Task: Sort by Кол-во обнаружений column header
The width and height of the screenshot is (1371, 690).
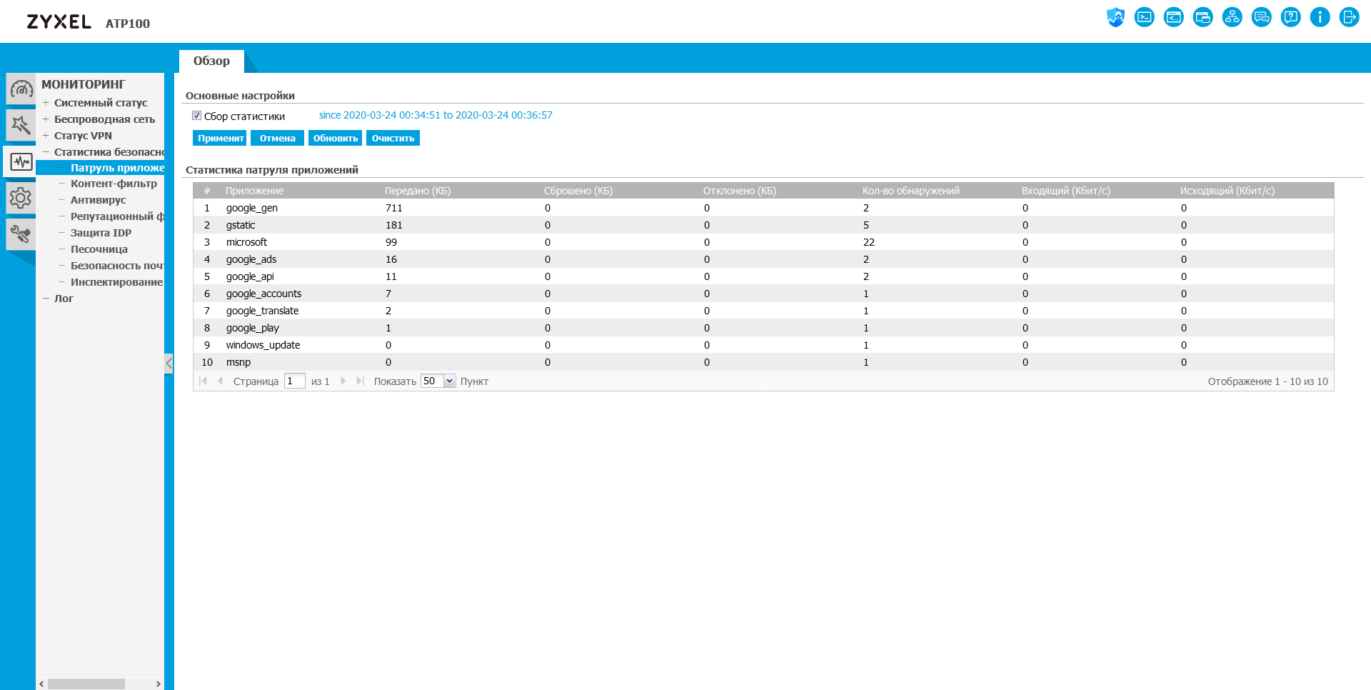Action: [911, 191]
